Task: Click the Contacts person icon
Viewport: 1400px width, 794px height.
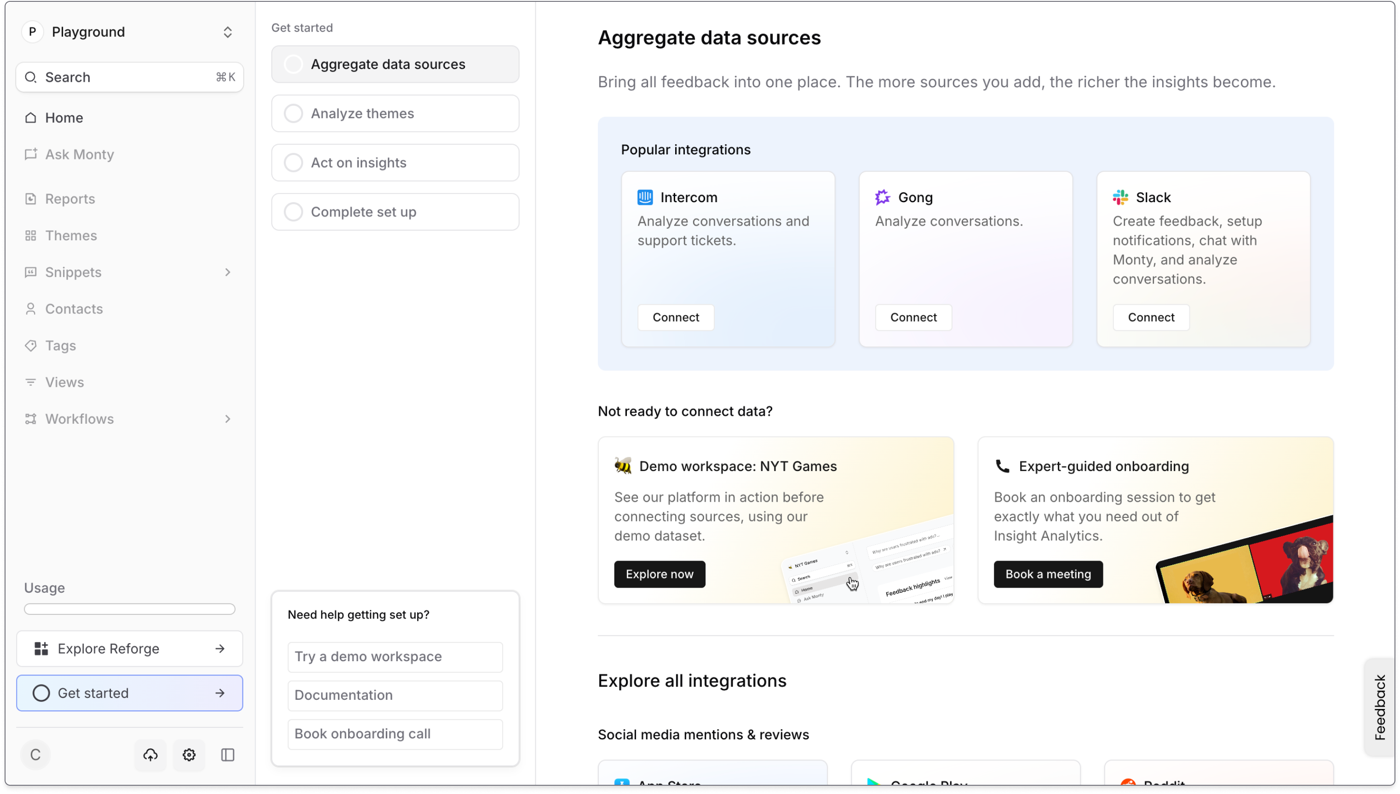Action: [30, 309]
